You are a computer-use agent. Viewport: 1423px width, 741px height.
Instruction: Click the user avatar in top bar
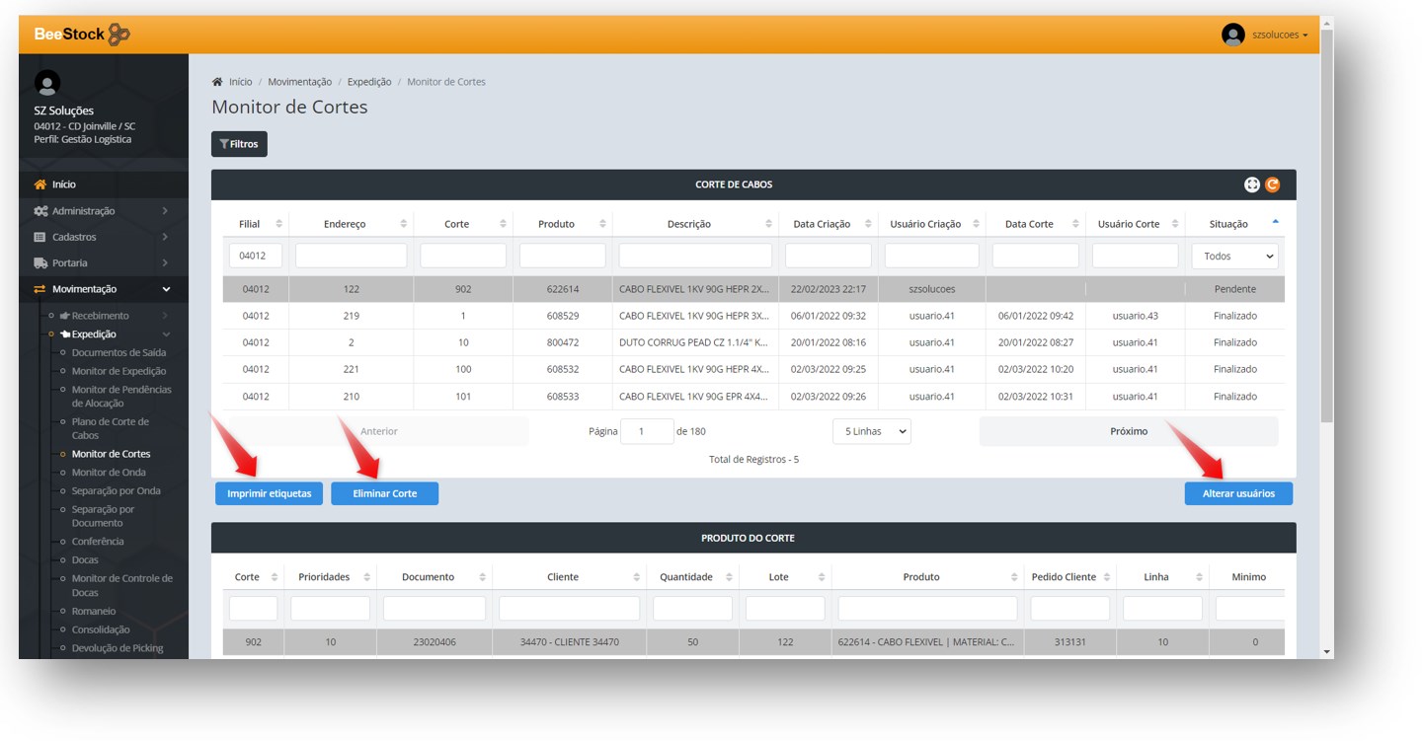(x=1232, y=35)
